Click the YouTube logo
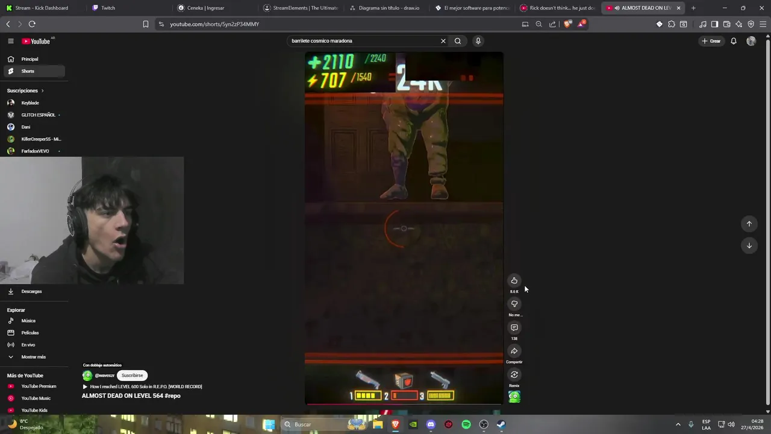This screenshot has height=434, width=771. point(36,41)
